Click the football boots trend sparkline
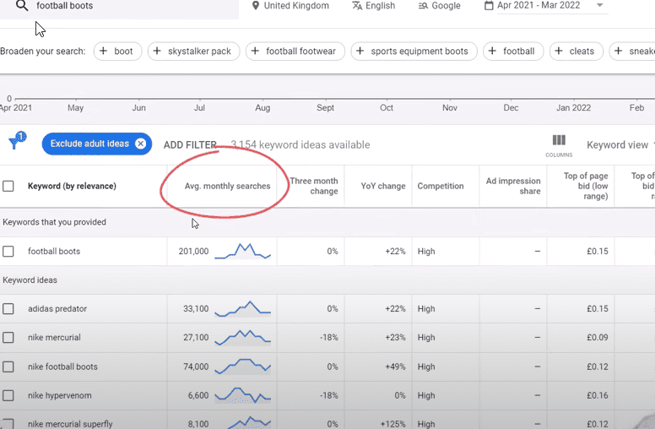The image size is (655, 429). click(x=243, y=251)
